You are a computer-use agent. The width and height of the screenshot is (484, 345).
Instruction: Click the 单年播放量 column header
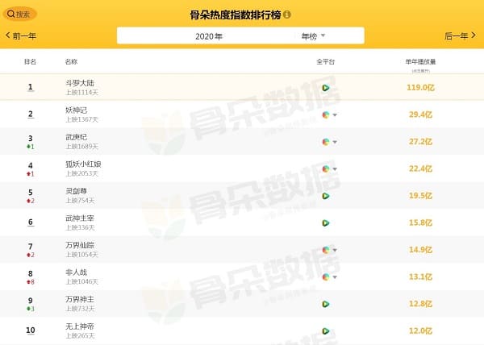point(420,61)
